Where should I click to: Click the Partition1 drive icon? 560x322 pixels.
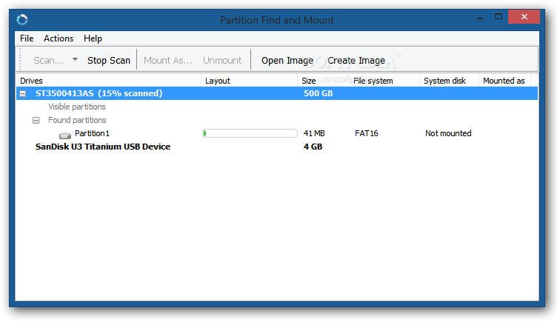tap(65, 135)
